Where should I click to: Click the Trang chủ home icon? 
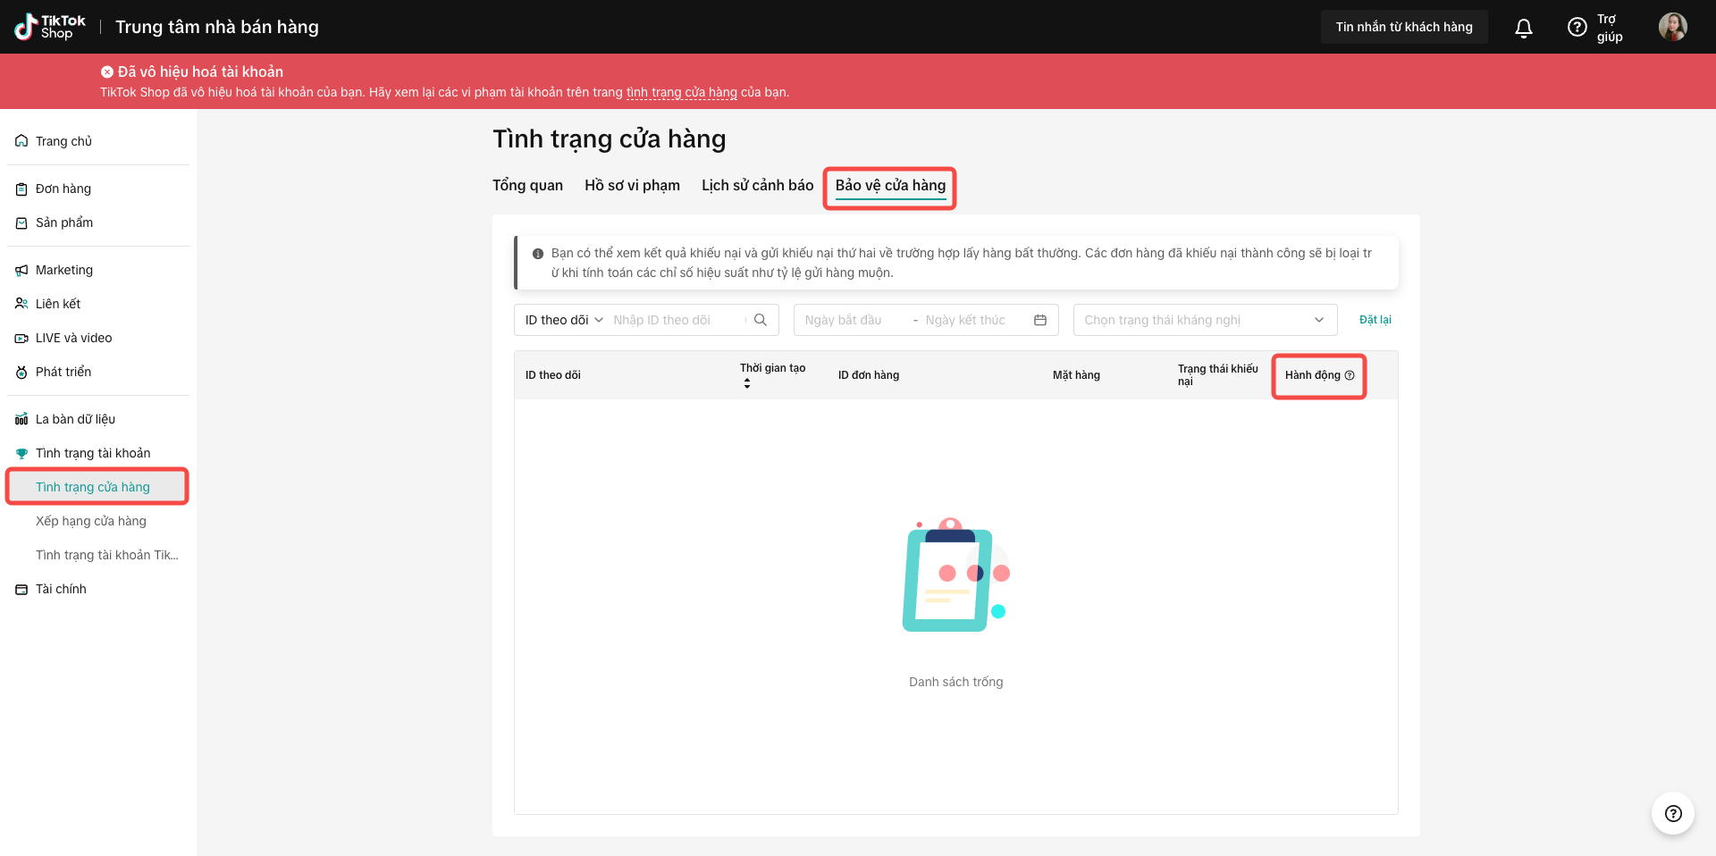click(21, 141)
